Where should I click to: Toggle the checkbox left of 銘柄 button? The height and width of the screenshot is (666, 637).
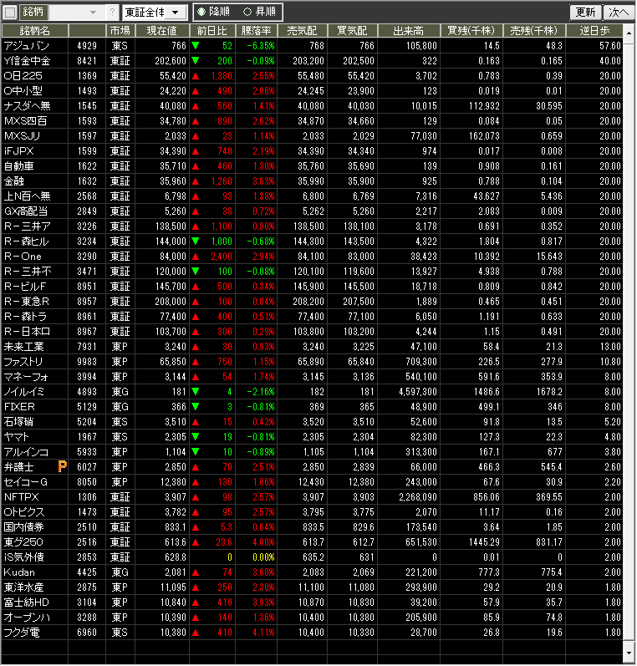coord(10,13)
